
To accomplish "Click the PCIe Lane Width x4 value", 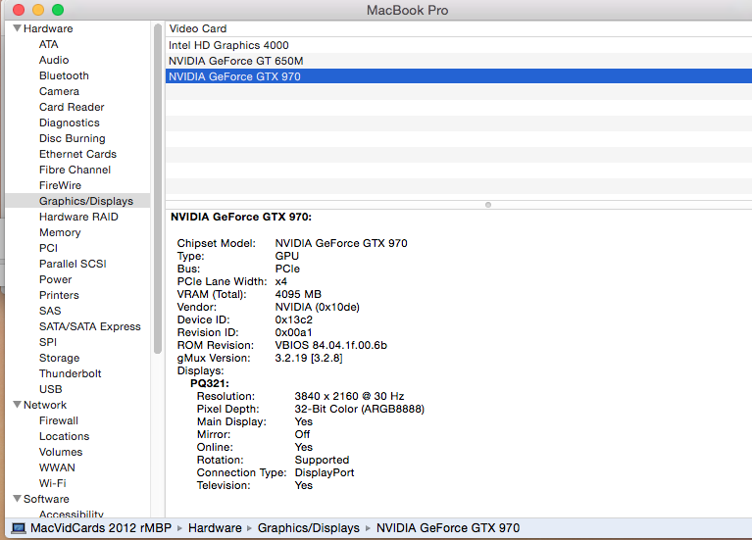I will (x=280, y=281).
